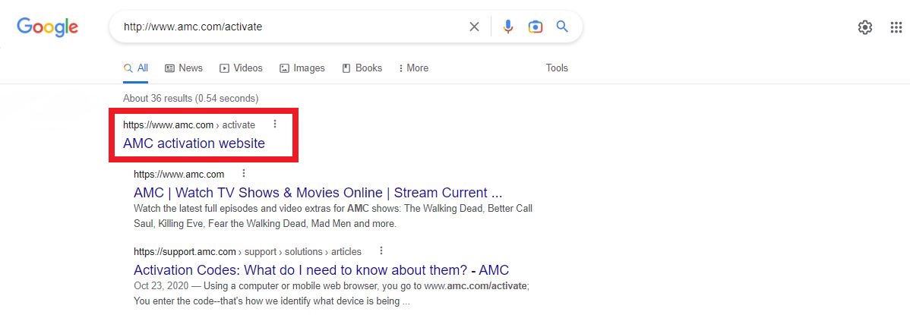Open three-dot menu for support.amc.com result
910x315 pixels.
point(381,251)
